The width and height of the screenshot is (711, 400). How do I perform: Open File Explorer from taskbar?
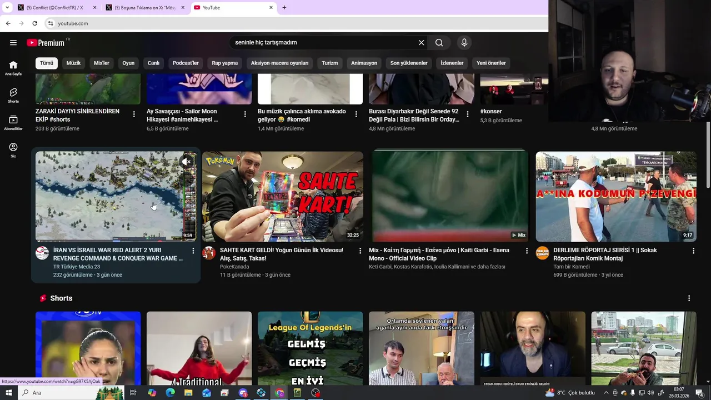click(x=188, y=393)
